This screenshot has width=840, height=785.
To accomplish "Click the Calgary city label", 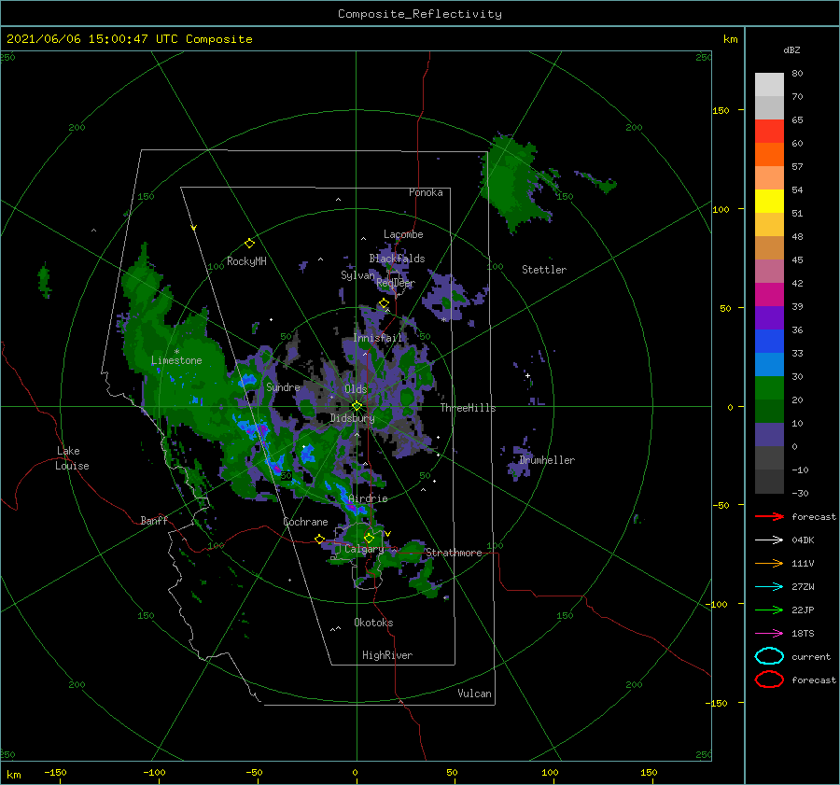I will pyautogui.click(x=364, y=549).
